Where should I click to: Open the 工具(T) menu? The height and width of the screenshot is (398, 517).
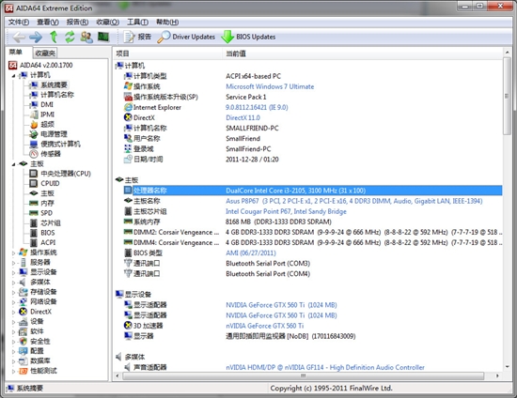coord(137,22)
